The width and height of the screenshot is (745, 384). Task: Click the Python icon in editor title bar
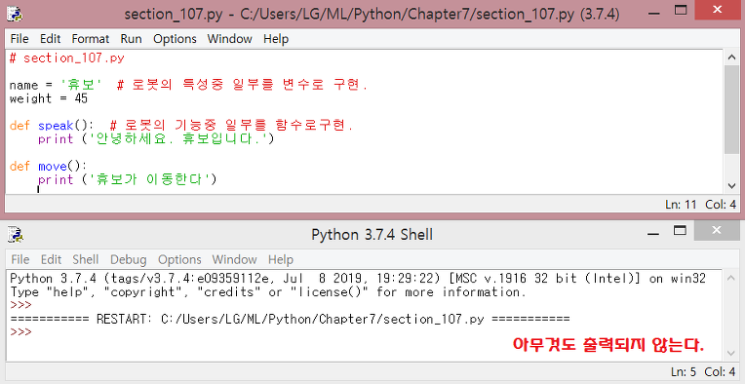pyautogui.click(x=15, y=14)
